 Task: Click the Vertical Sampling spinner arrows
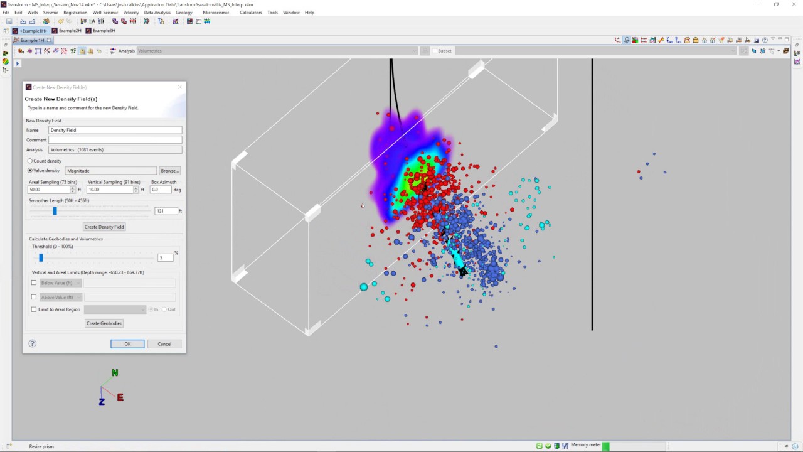point(136,190)
